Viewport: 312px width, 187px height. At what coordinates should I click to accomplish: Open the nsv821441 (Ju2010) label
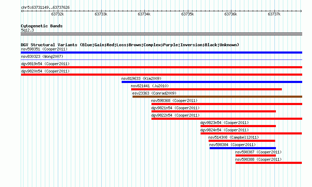pos(150,86)
